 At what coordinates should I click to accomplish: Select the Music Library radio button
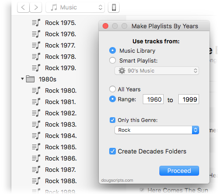point(113,50)
